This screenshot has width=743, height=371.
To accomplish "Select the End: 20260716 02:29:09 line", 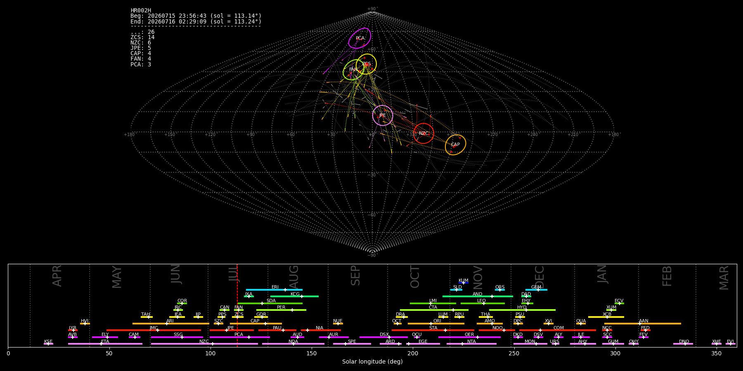I will click(196, 21).
